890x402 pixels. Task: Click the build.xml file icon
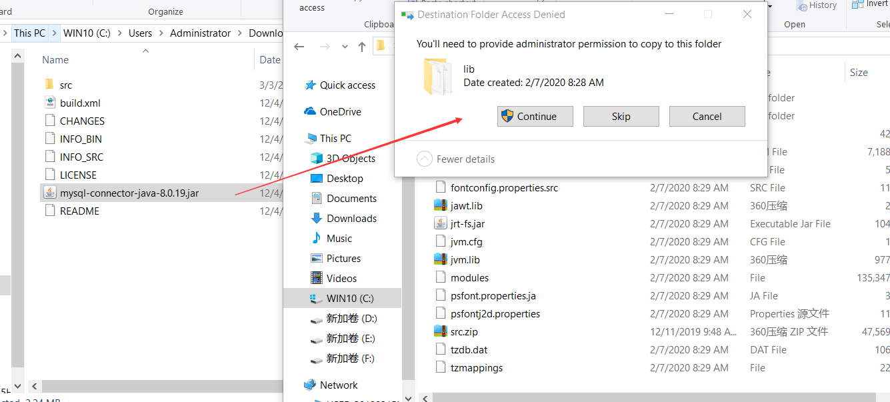point(50,103)
